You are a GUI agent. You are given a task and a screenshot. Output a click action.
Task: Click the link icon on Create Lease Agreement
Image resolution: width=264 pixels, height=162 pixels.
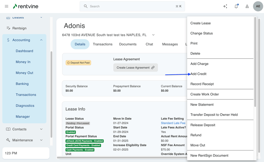(x=153, y=68)
